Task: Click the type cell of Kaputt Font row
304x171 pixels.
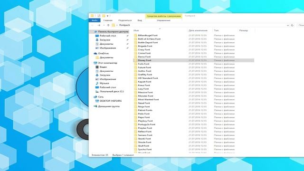Action: click(224, 82)
